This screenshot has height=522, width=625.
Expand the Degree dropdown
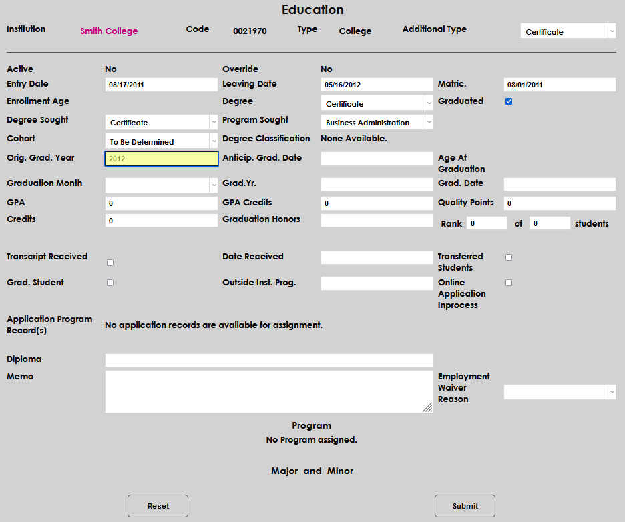(x=377, y=103)
